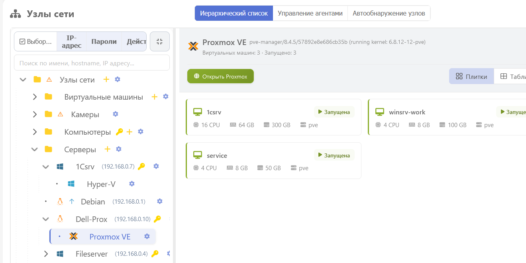
Task: Click the monitor icon on the service tile
Action: pos(198,155)
